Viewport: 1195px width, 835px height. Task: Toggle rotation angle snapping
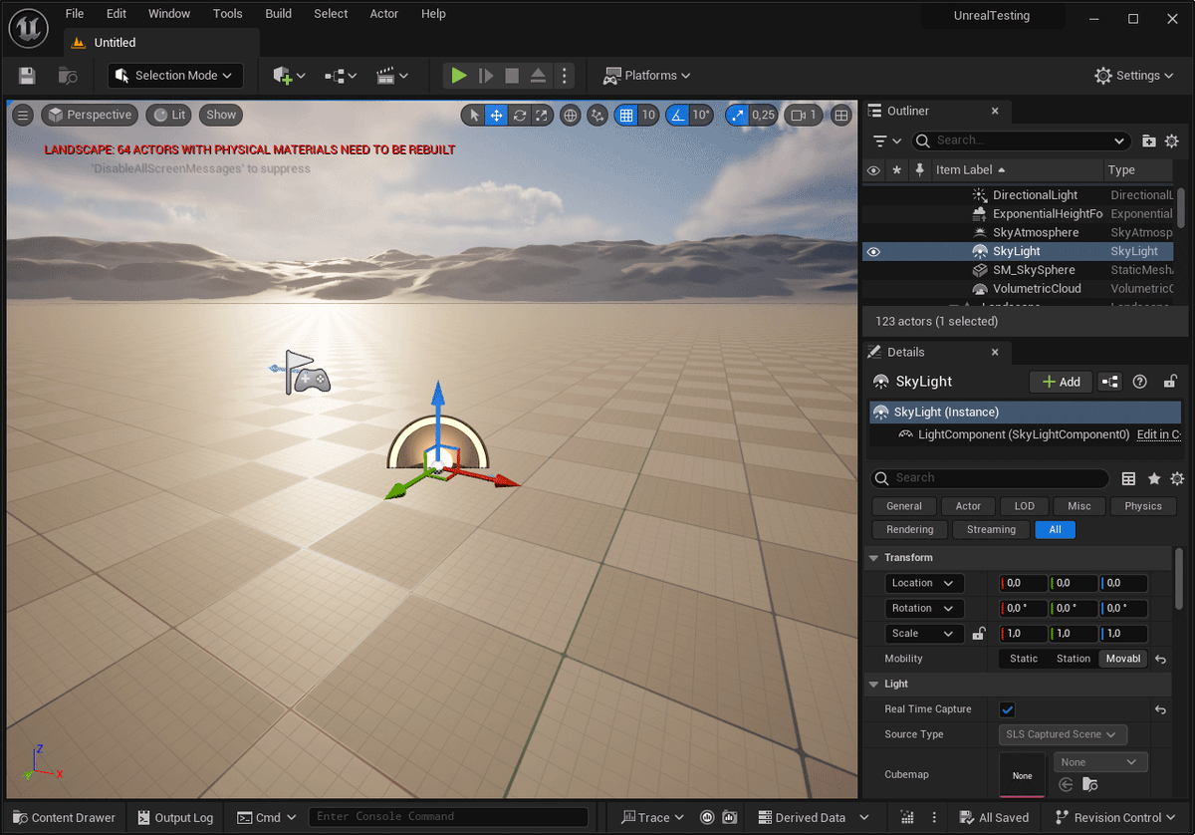coord(677,116)
